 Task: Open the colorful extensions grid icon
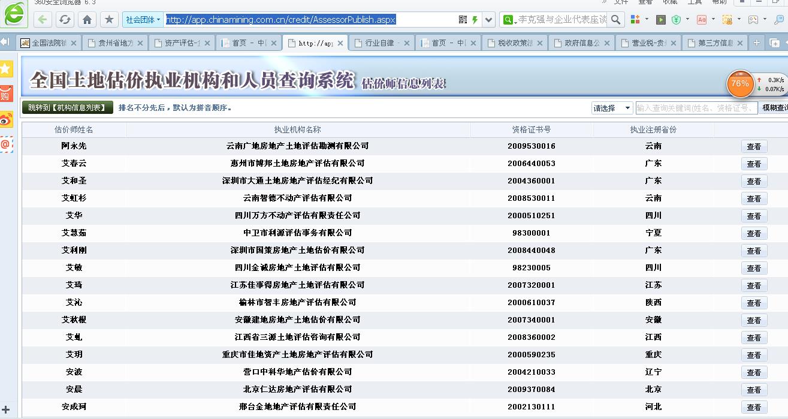pos(635,20)
